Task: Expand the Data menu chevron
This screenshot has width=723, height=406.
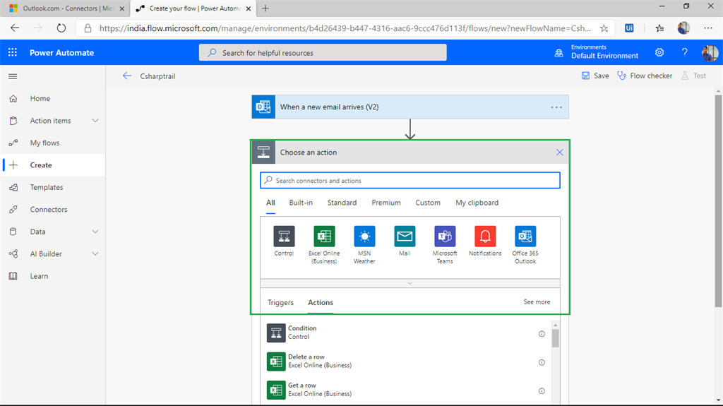Action: click(x=95, y=232)
